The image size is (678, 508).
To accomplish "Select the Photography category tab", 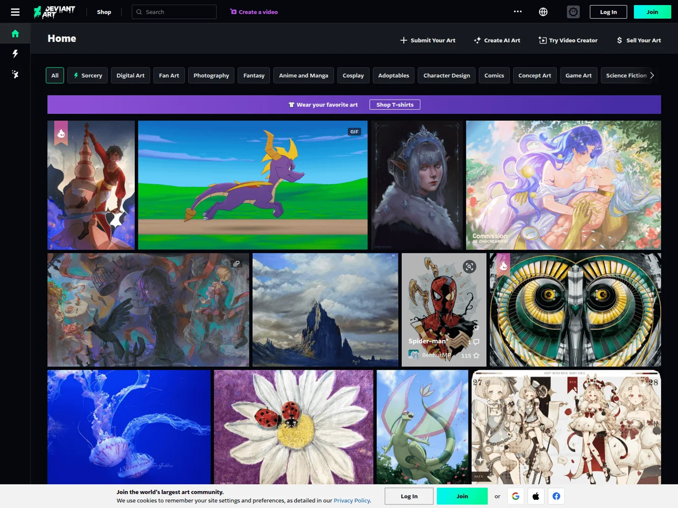I will [211, 75].
